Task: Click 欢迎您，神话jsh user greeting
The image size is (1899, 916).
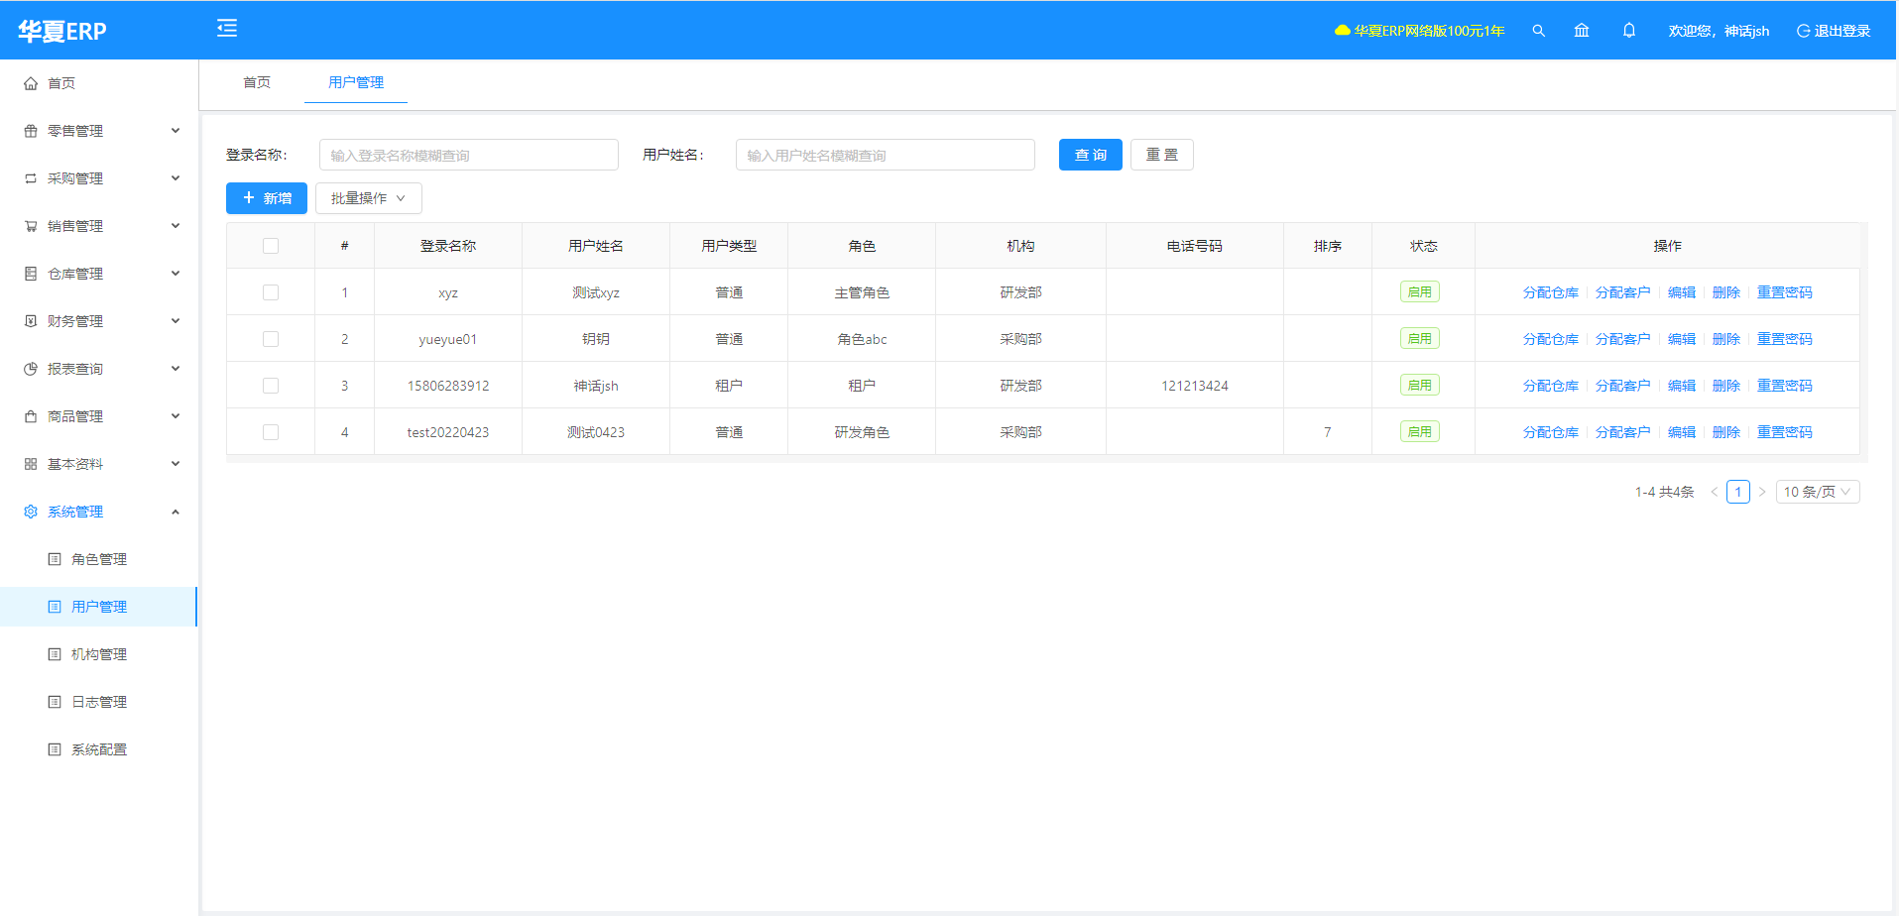Action: [x=1719, y=31]
